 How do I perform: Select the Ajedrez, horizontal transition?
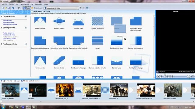point(97,23)
